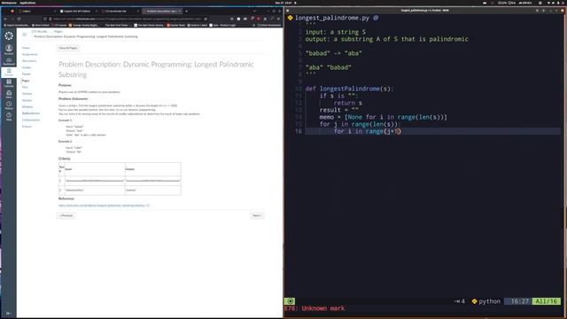This screenshot has width=567, height=319.
Task: Select the longest_palindrome.py editor tab
Action: tap(332, 18)
